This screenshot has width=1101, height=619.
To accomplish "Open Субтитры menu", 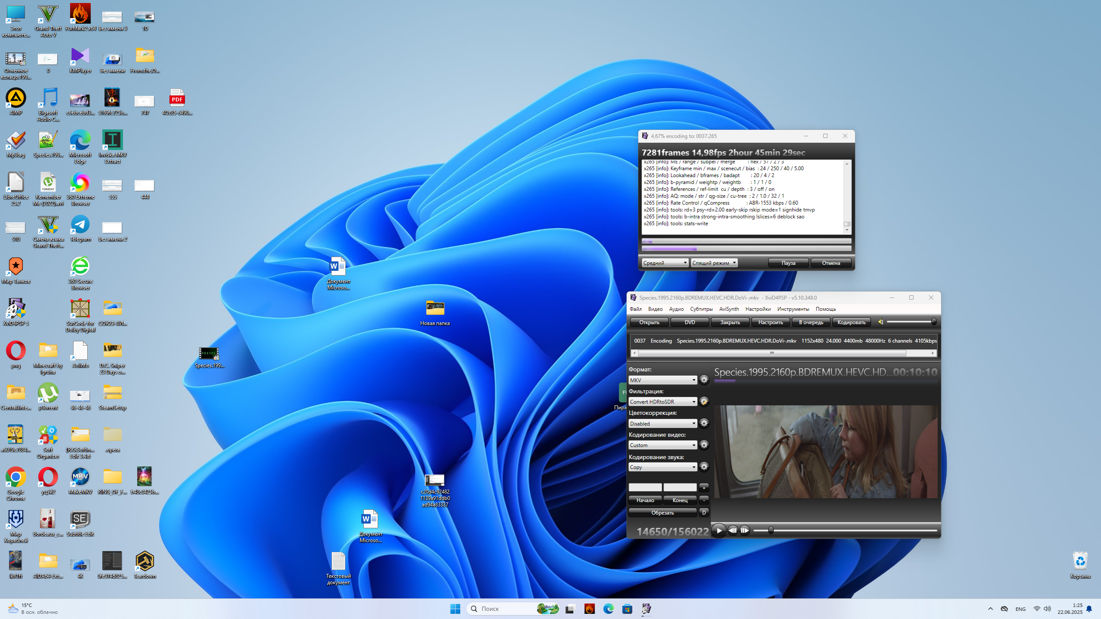I will point(701,309).
